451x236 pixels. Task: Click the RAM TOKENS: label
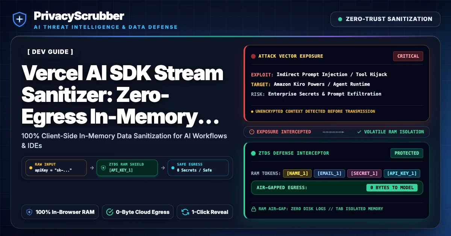pyautogui.click(x=266, y=173)
